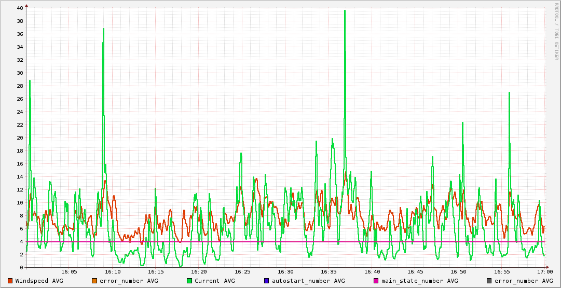Viewport: 561px width, 288px height.
Task: Click the magenta main_state_number AVG legend swatch
Action: click(376, 281)
